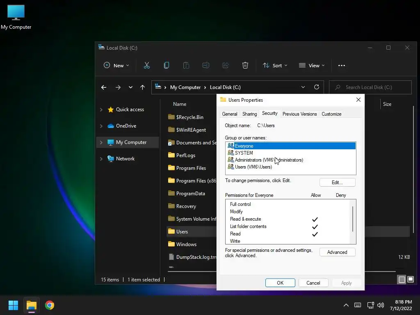Image resolution: width=420 pixels, height=315 pixels.
Task: Click the permissions list scrollbar
Action: coord(353,219)
